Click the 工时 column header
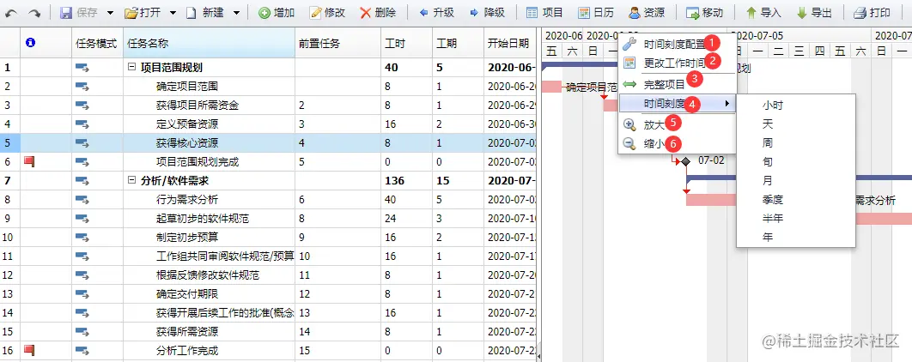The width and height of the screenshot is (912, 362). pyautogui.click(x=406, y=43)
